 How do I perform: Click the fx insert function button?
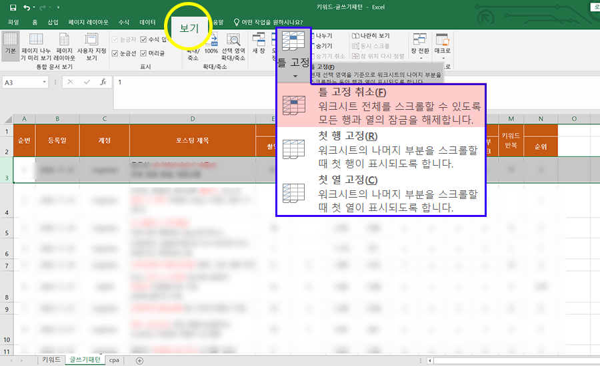(103, 82)
